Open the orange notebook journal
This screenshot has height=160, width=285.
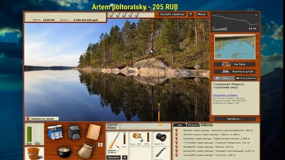[93, 132]
